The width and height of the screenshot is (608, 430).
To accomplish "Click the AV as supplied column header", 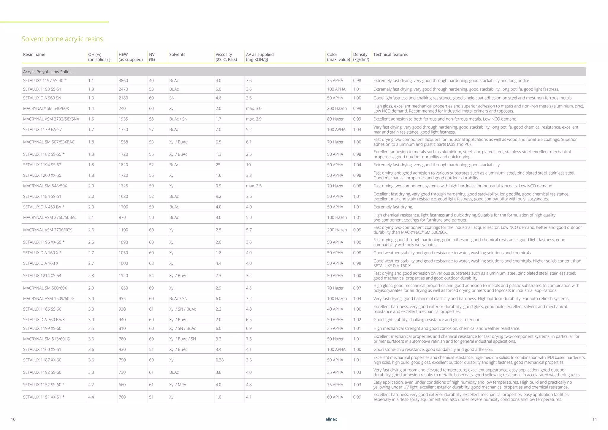I will (x=259, y=57).
